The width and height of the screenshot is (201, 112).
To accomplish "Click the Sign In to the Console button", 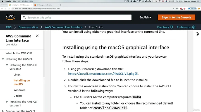I will (x=176, y=17).
